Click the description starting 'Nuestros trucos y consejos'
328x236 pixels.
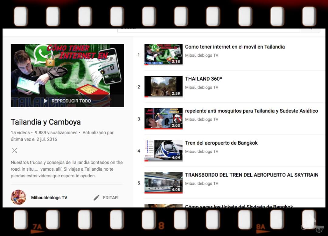click(67, 169)
